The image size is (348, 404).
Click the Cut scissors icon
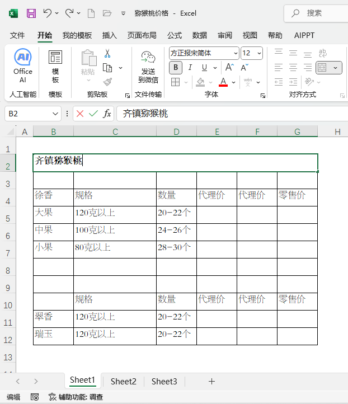107,53
